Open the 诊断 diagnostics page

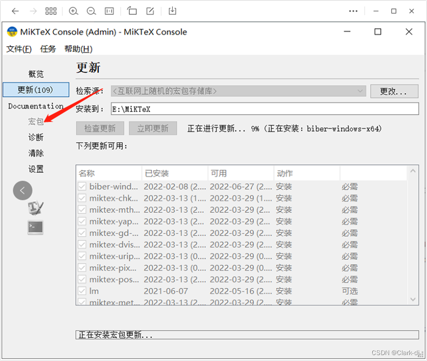36,137
